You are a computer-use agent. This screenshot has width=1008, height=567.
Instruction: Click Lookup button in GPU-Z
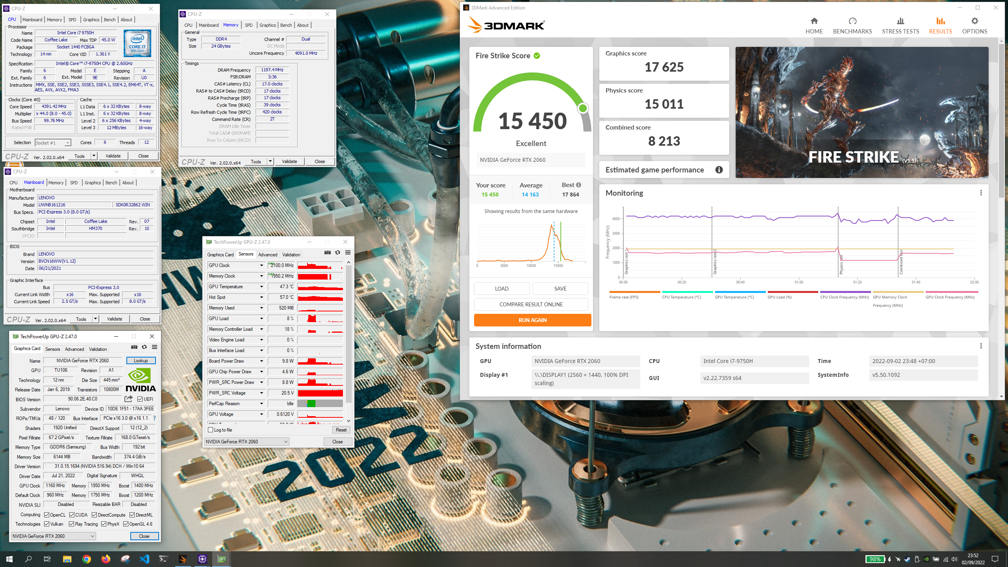point(141,361)
